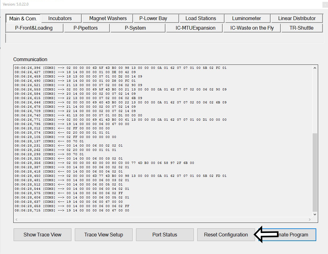Select the P-Lower Bay tab
328x254 pixels.
coord(153,19)
